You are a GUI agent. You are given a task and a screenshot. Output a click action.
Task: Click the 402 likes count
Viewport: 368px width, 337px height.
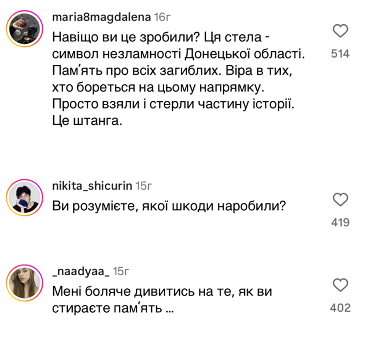tap(340, 308)
